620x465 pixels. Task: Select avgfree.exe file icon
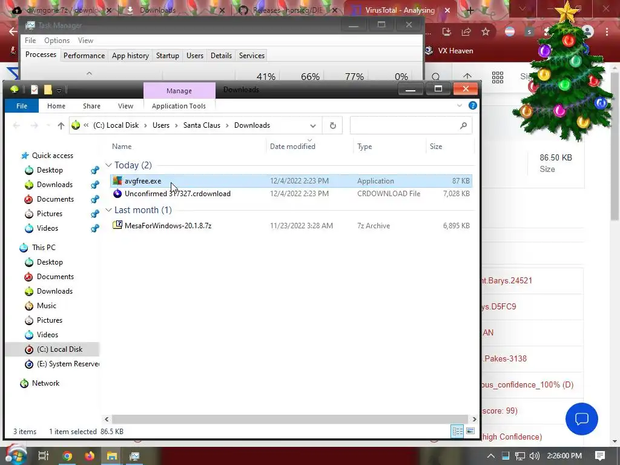coord(117,180)
